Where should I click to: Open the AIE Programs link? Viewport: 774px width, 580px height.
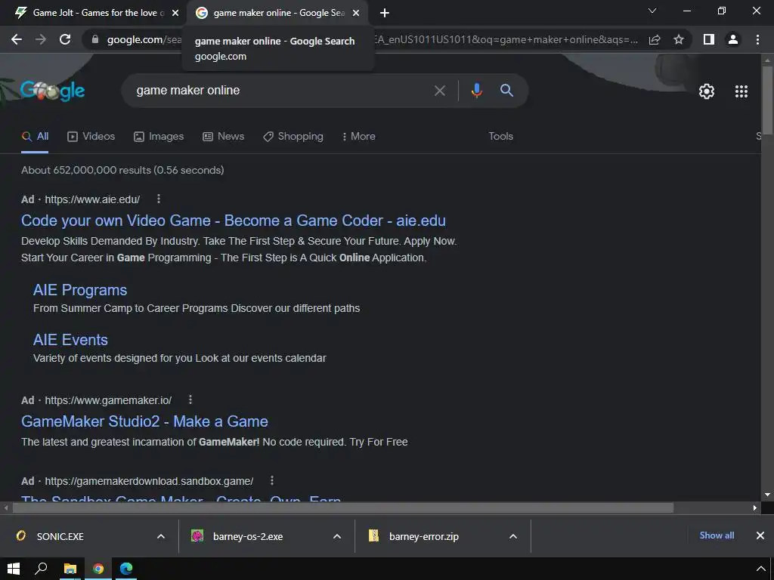coord(80,290)
